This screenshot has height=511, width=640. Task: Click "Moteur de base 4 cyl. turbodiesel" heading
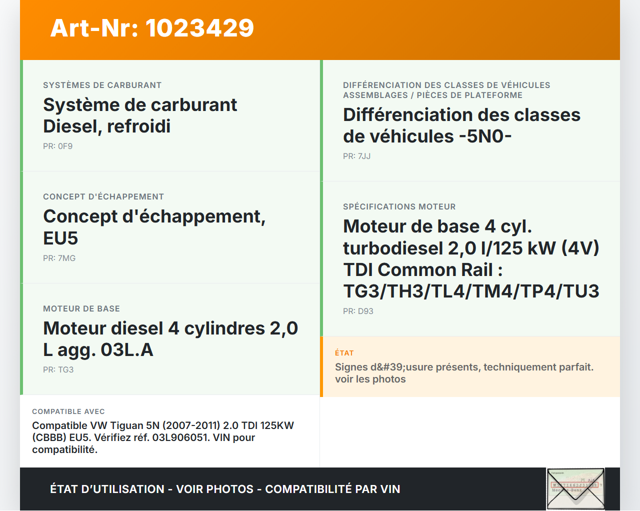[471, 258]
